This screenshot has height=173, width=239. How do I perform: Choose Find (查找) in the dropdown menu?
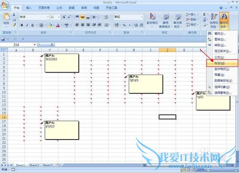click(222, 33)
